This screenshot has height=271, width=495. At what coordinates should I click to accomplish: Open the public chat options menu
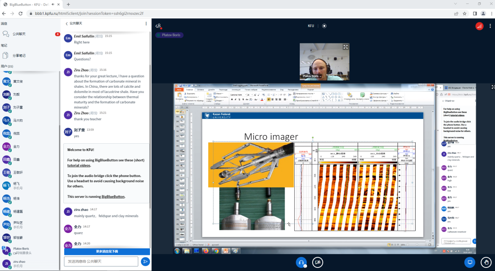[x=146, y=23]
